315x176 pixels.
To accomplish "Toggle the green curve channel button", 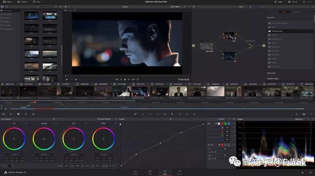I will (225, 123).
